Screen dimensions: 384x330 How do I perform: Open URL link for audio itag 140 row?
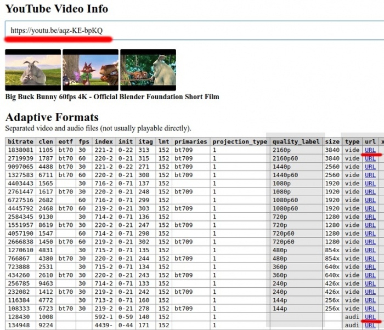point(370,316)
